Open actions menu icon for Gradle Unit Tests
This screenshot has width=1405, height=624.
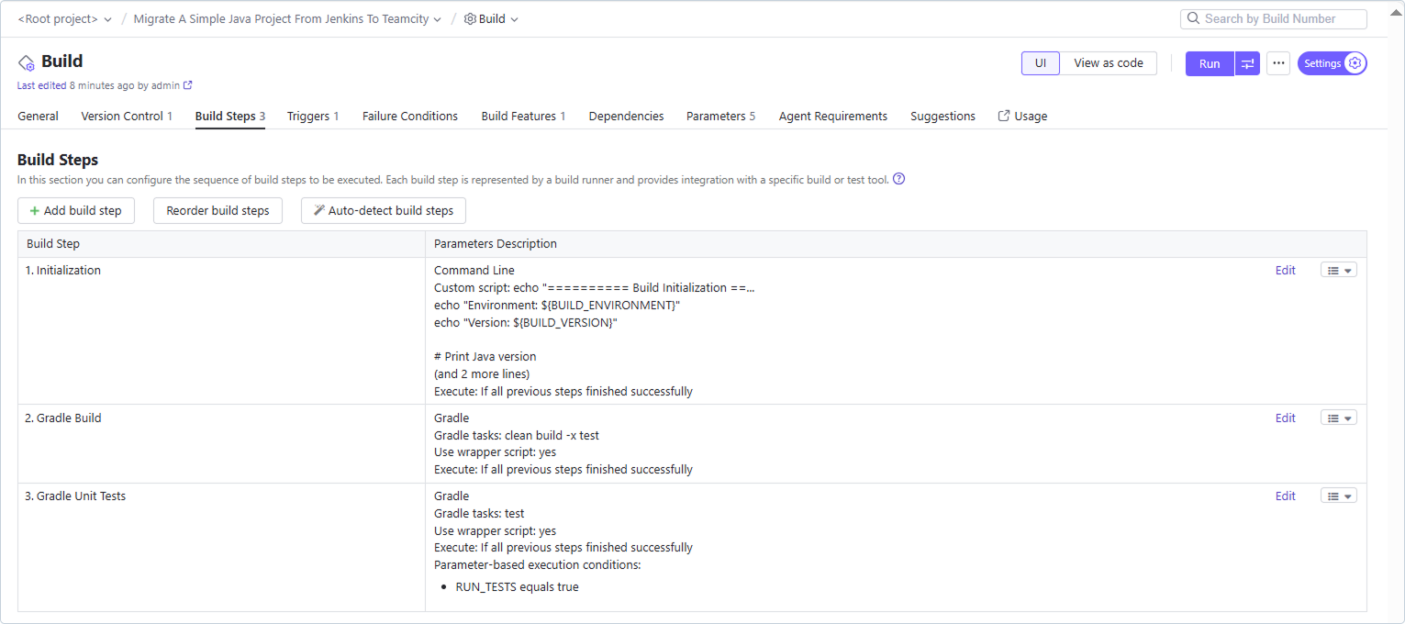[1338, 496]
